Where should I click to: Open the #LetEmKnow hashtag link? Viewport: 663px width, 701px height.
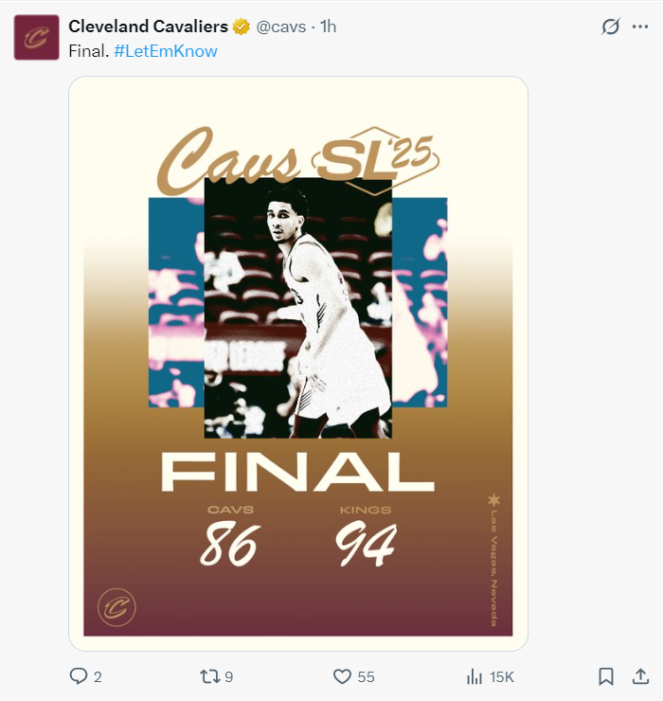pyautogui.click(x=166, y=51)
